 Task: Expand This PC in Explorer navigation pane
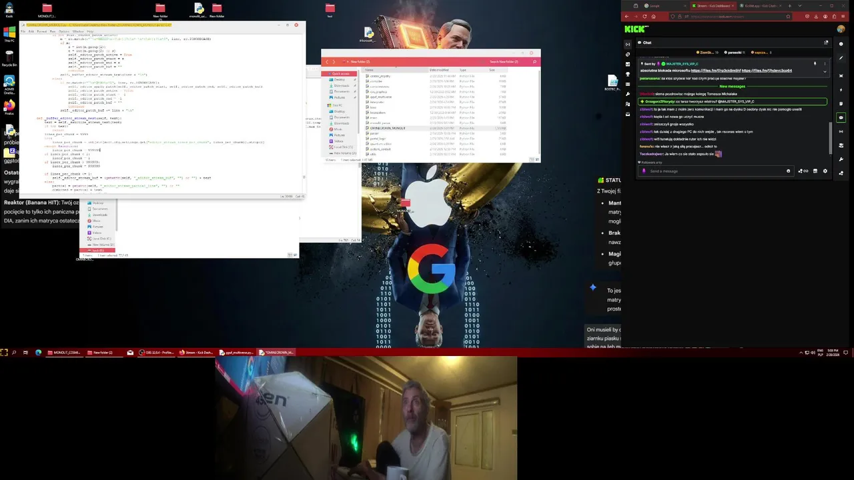[337, 105]
